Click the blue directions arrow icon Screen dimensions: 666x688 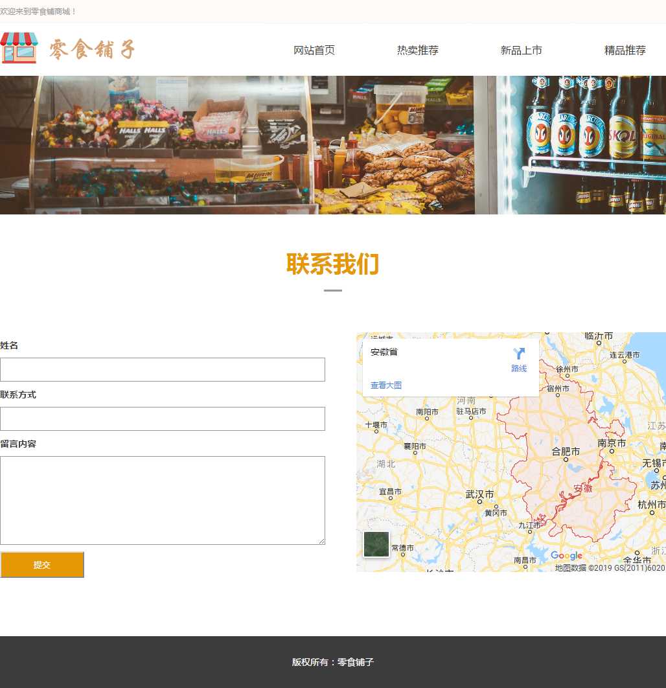coord(519,354)
